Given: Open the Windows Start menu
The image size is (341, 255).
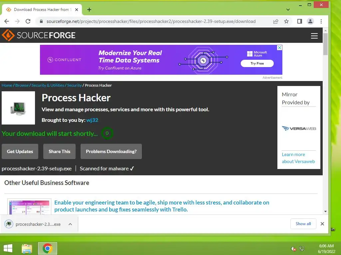Looking at the screenshot, I should (x=8, y=248).
